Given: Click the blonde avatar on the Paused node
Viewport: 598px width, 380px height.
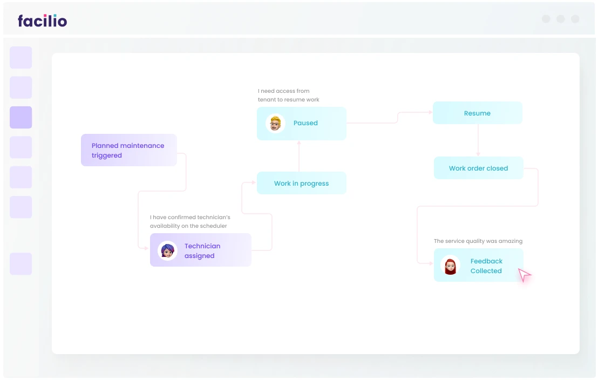Looking at the screenshot, I should (x=275, y=123).
